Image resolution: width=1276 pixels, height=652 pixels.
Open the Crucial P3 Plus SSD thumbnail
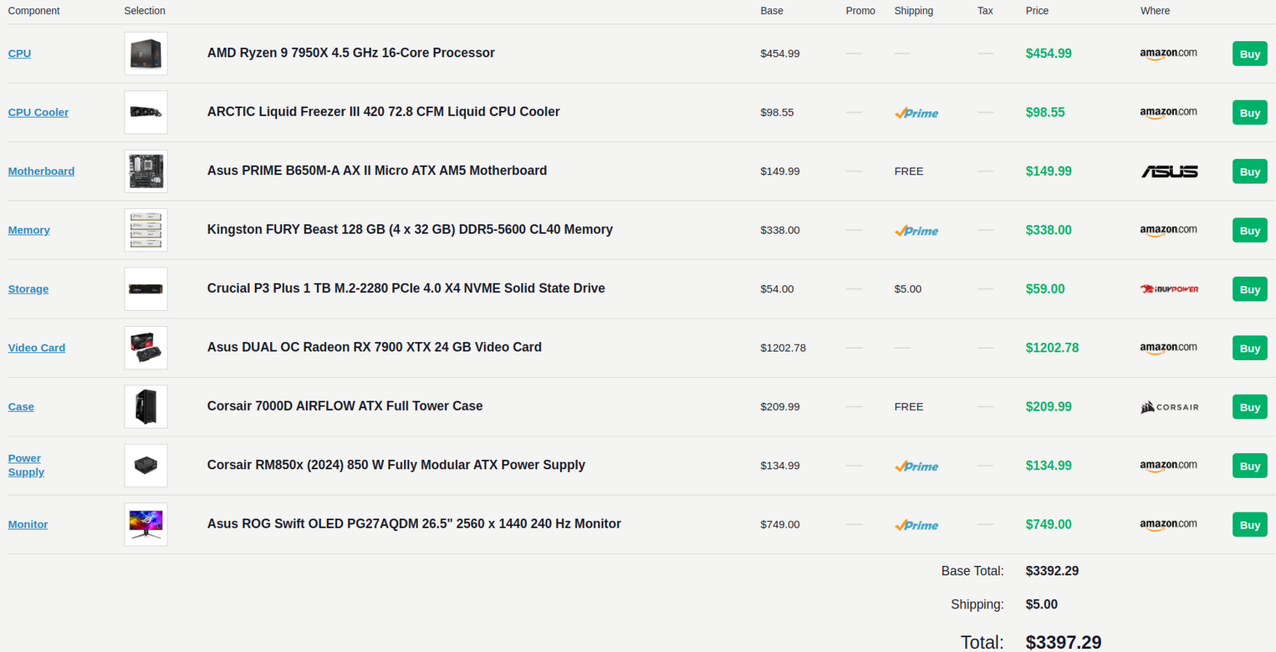click(145, 289)
